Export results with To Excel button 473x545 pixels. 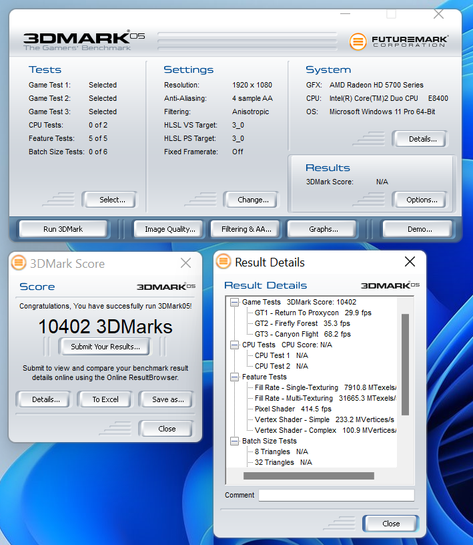pyautogui.click(x=105, y=399)
